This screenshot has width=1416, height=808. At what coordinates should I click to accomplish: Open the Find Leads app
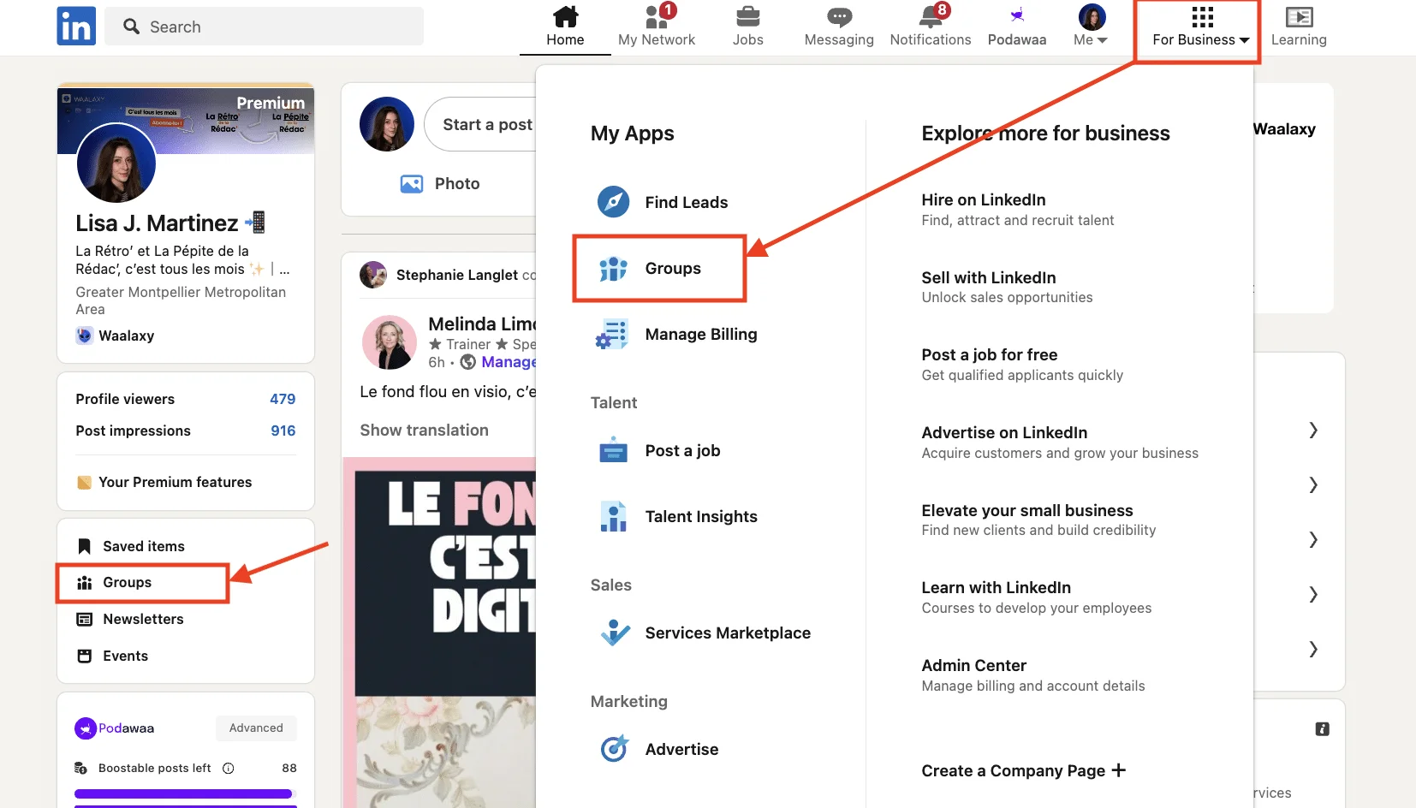(x=663, y=202)
